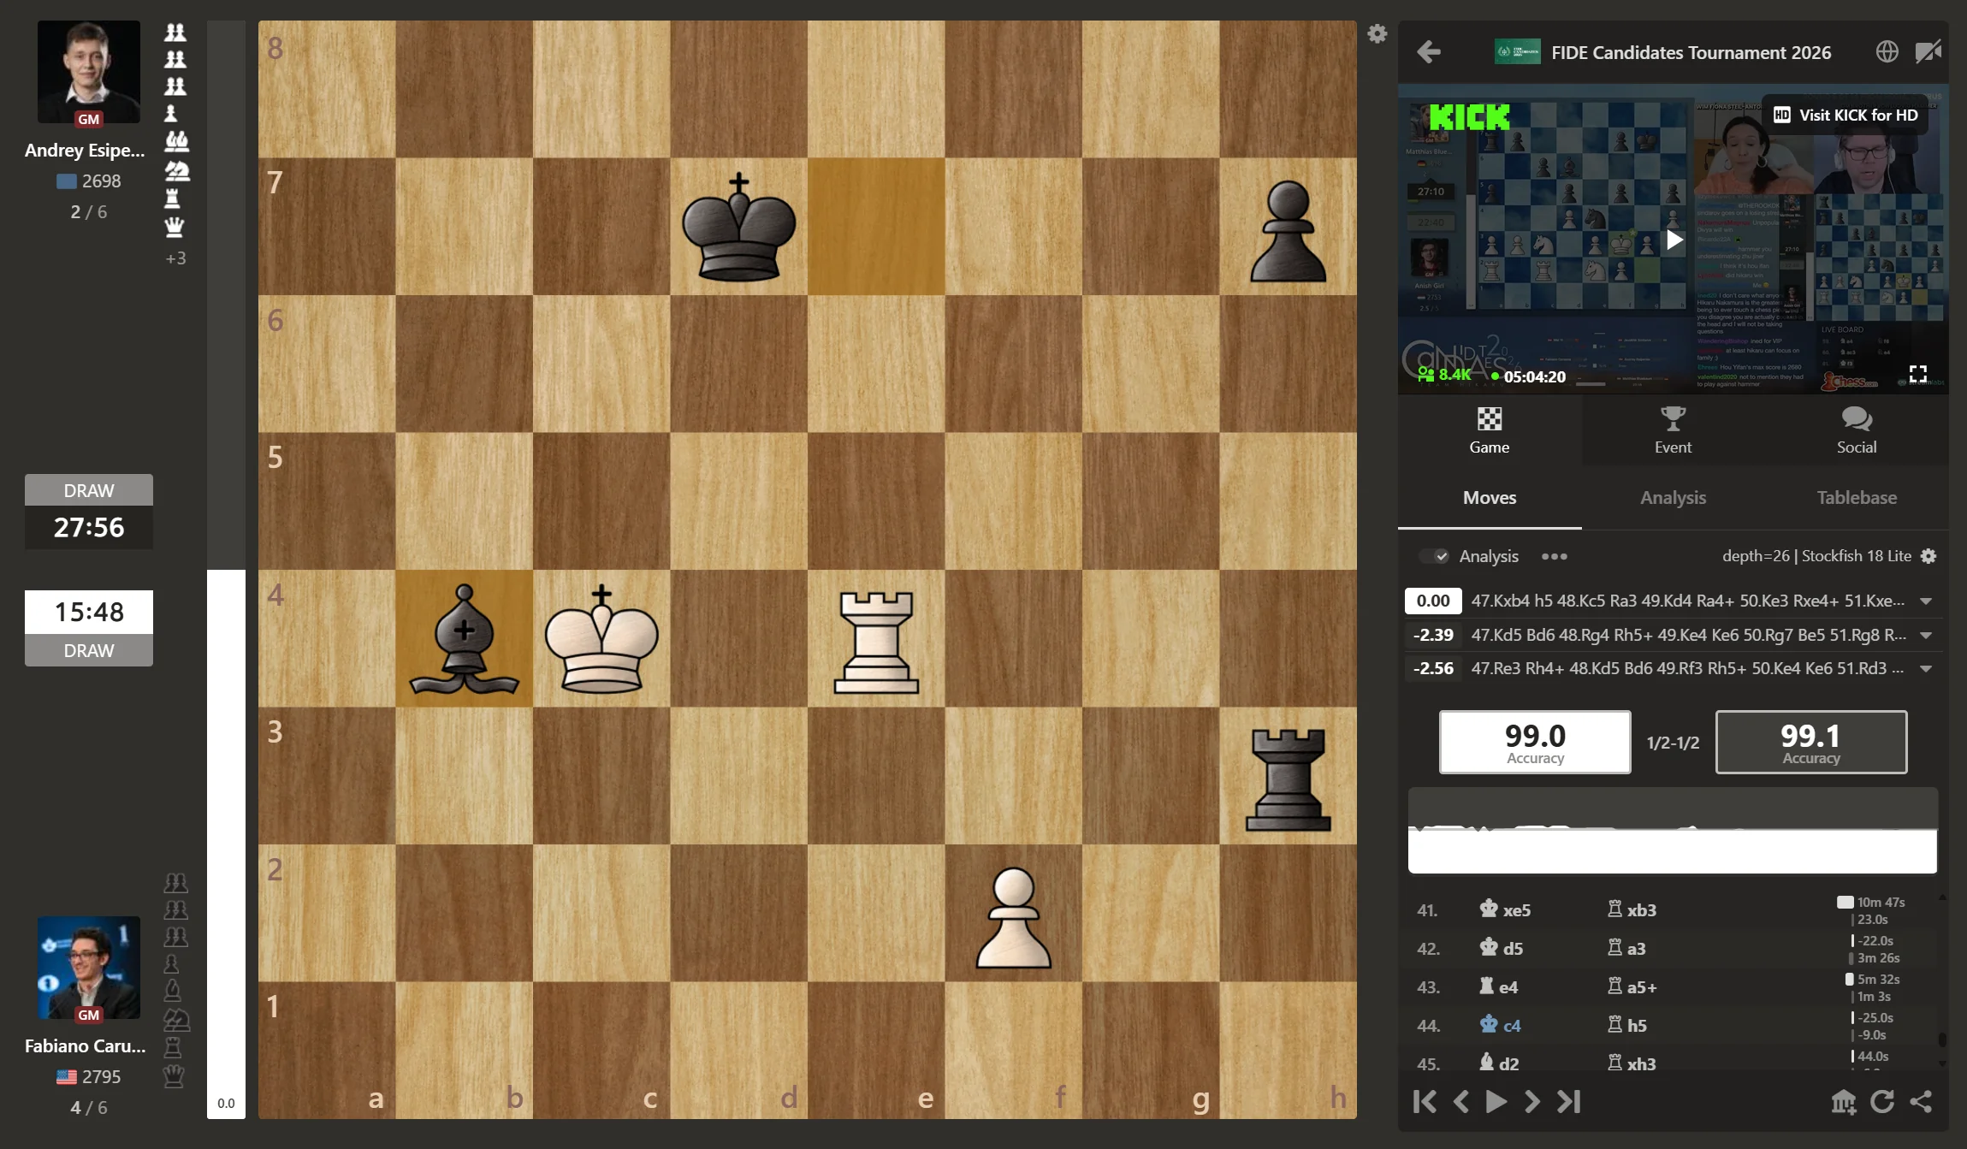1967x1149 pixels.
Task: Open board settings gear above the board
Action: point(1377,33)
